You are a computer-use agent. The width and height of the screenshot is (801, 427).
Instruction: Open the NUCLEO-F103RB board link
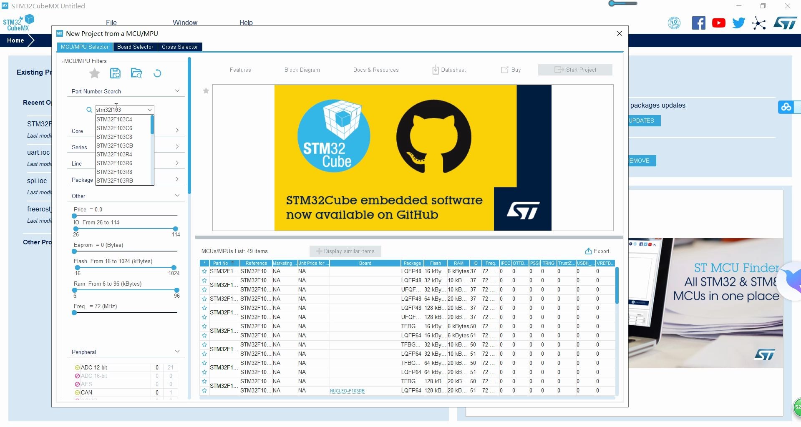(347, 391)
